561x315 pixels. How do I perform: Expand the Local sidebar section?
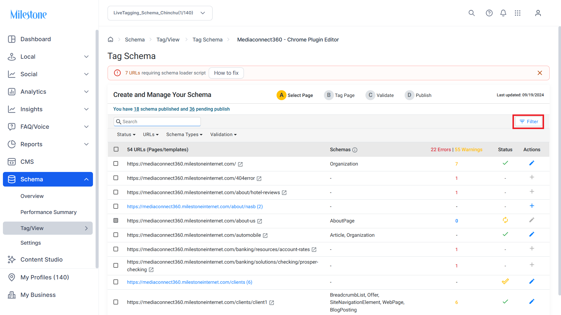(x=48, y=57)
